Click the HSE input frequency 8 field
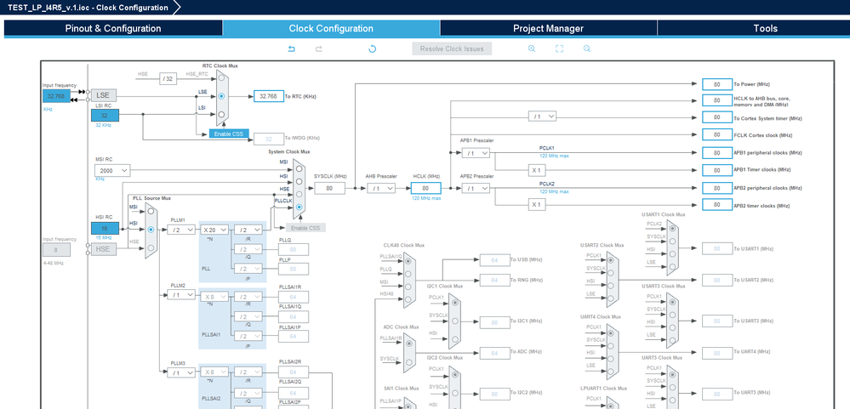The height and width of the screenshot is (409, 850). pos(56,250)
